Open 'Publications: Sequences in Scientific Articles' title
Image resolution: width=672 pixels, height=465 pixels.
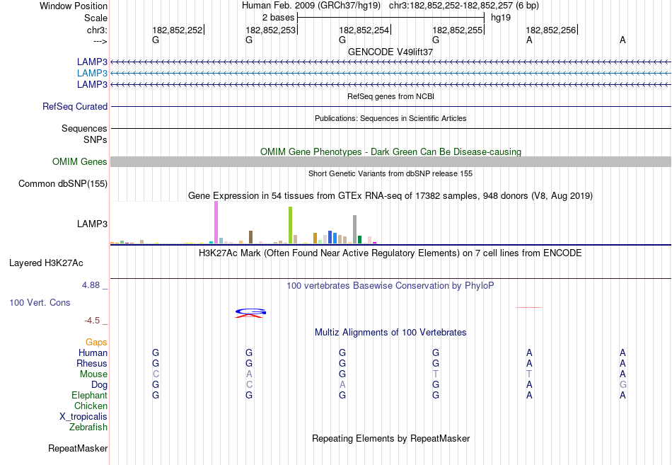pos(390,118)
